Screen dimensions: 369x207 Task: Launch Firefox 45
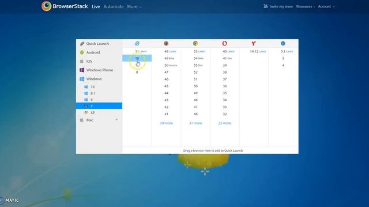pos(167,86)
